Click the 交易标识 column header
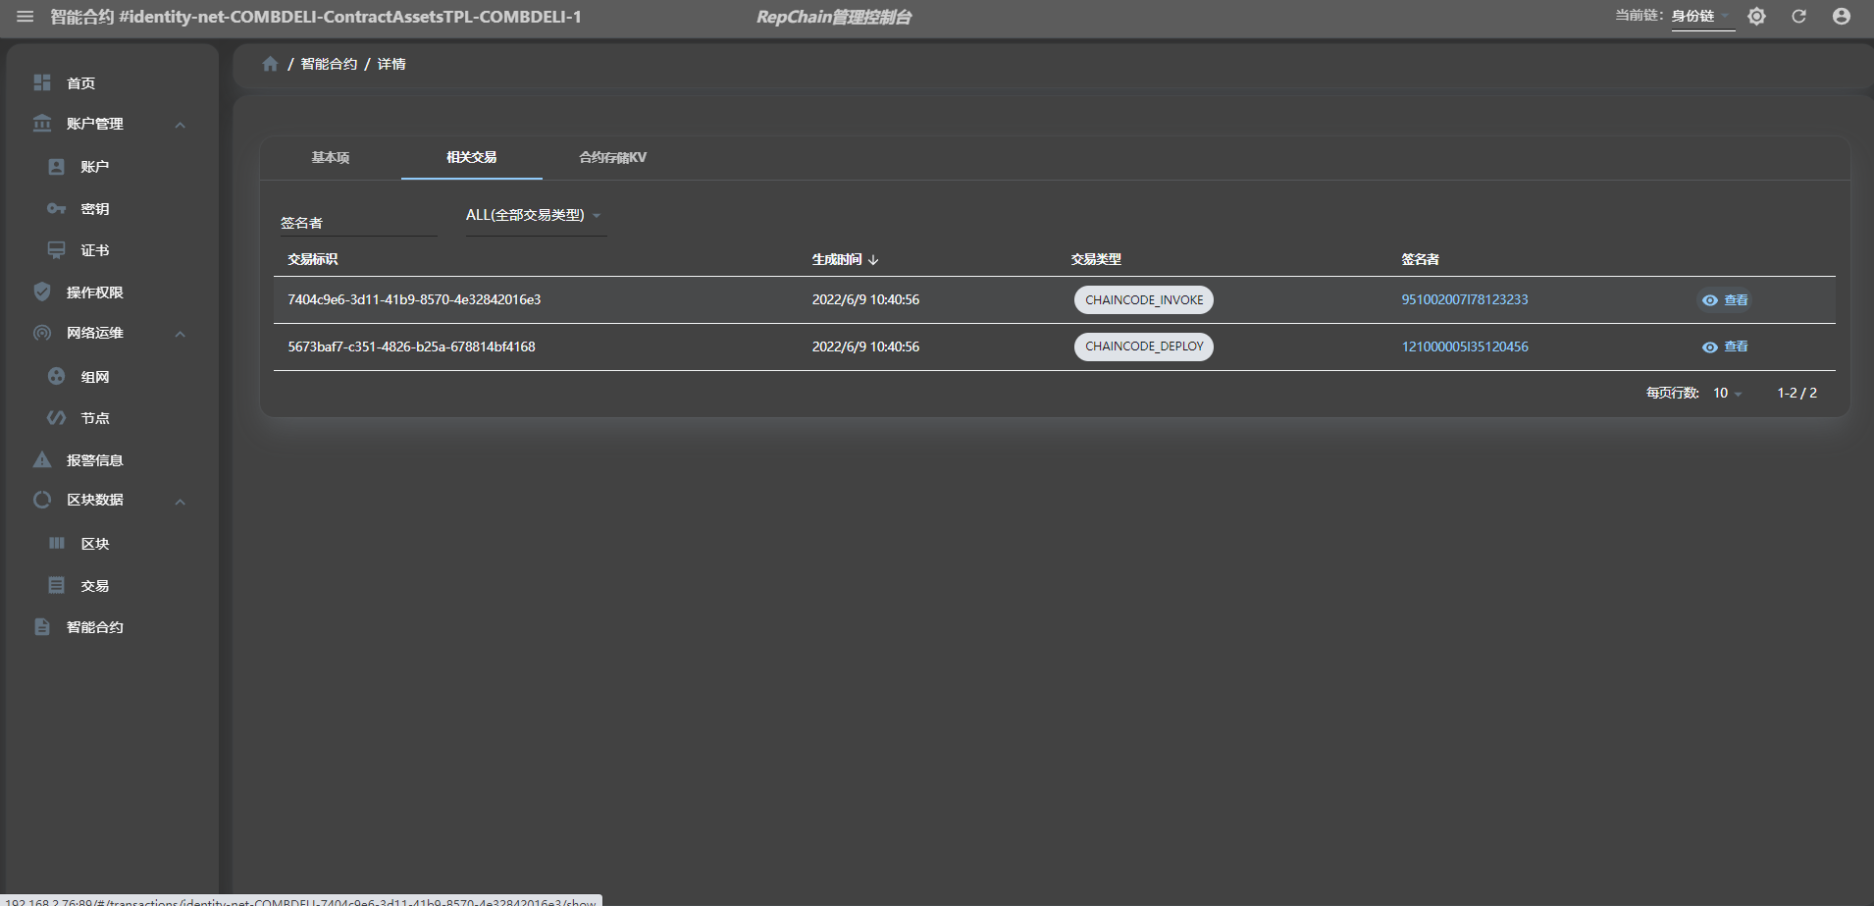The width and height of the screenshot is (1874, 906). click(313, 259)
